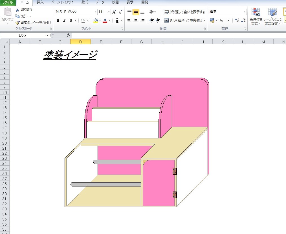The height and width of the screenshot is (234, 286).
Task: Increase font size with large A icon
Action: point(114,12)
